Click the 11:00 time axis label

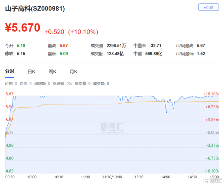(85, 177)
